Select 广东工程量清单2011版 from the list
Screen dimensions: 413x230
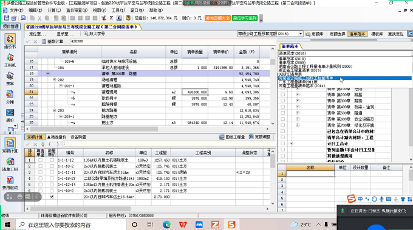pyautogui.click(x=298, y=82)
